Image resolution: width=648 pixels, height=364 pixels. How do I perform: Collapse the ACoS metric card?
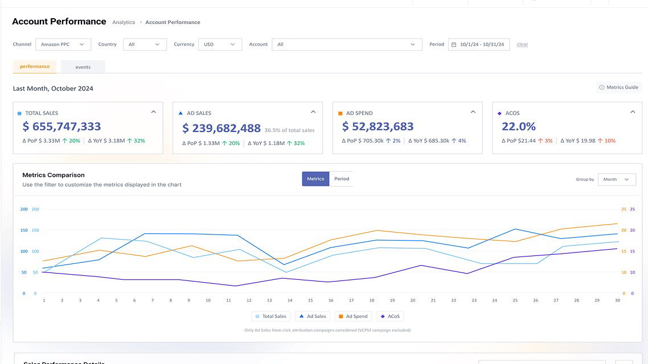pos(633,111)
